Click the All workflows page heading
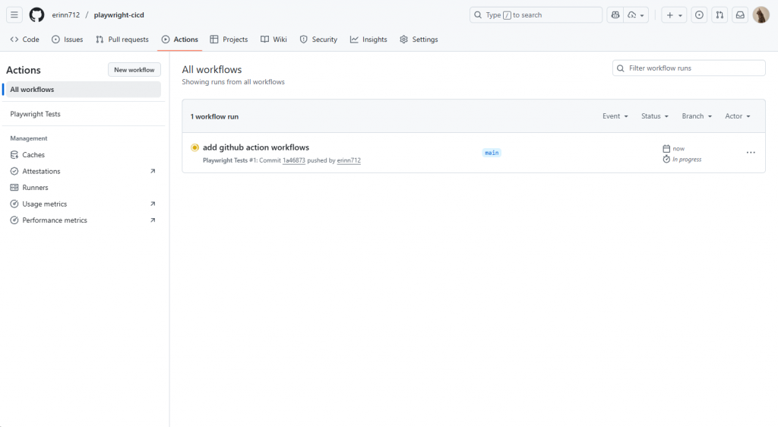This screenshot has width=778, height=427. (x=212, y=70)
